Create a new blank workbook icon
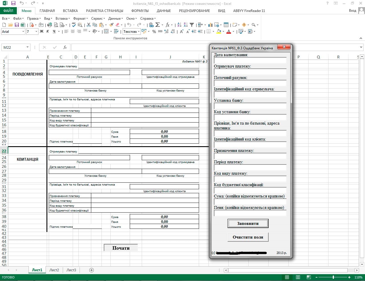 click(x=4, y=25)
